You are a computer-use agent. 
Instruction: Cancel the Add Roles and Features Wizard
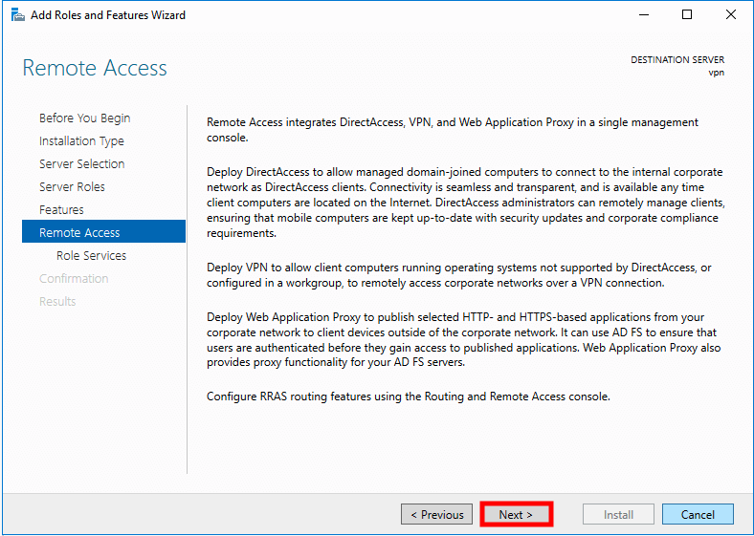(x=698, y=515)
